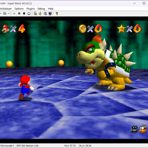The width and height of the screenshot is (148, 148).
Task: Open the yellow question mark help icon
Action: click(57, 14)
